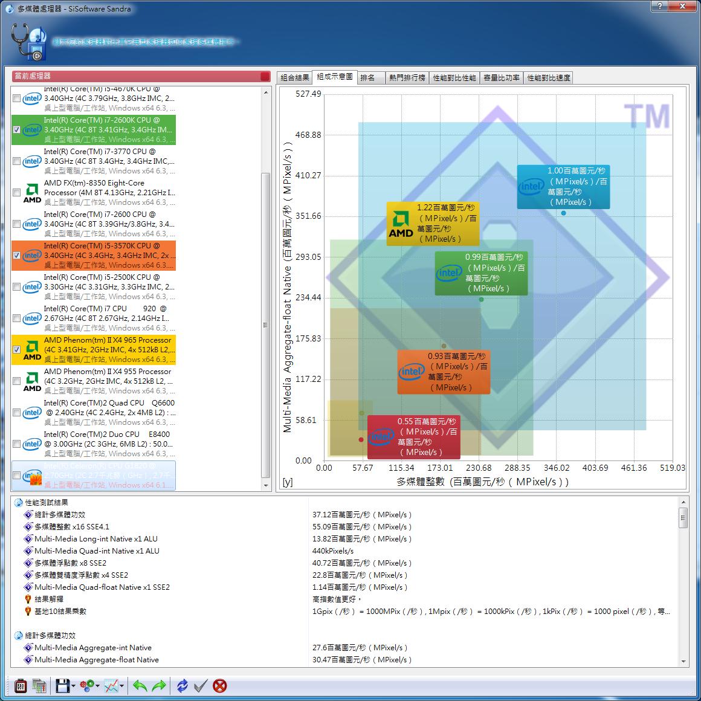Click the blue data point on chart
Screen dimensions: 701x701
click(x=564, y=213)
